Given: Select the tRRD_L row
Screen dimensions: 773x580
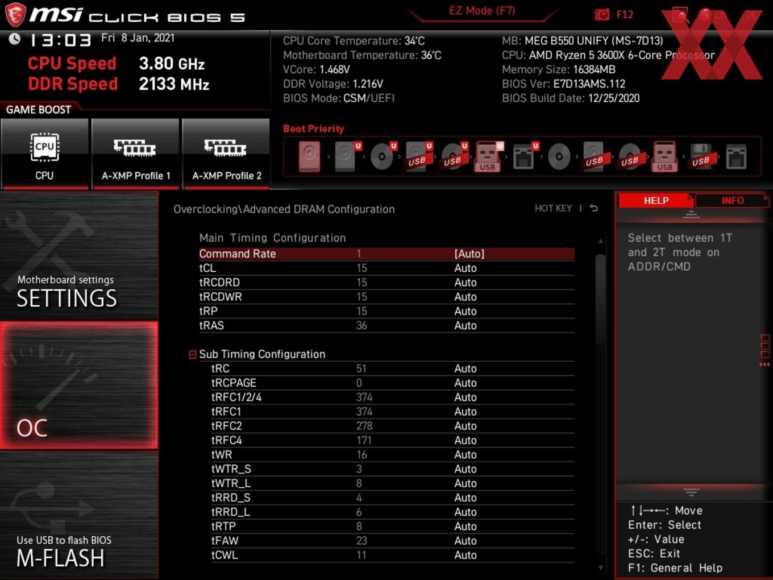Looking at the screenshot, I should tap(392, 512).
